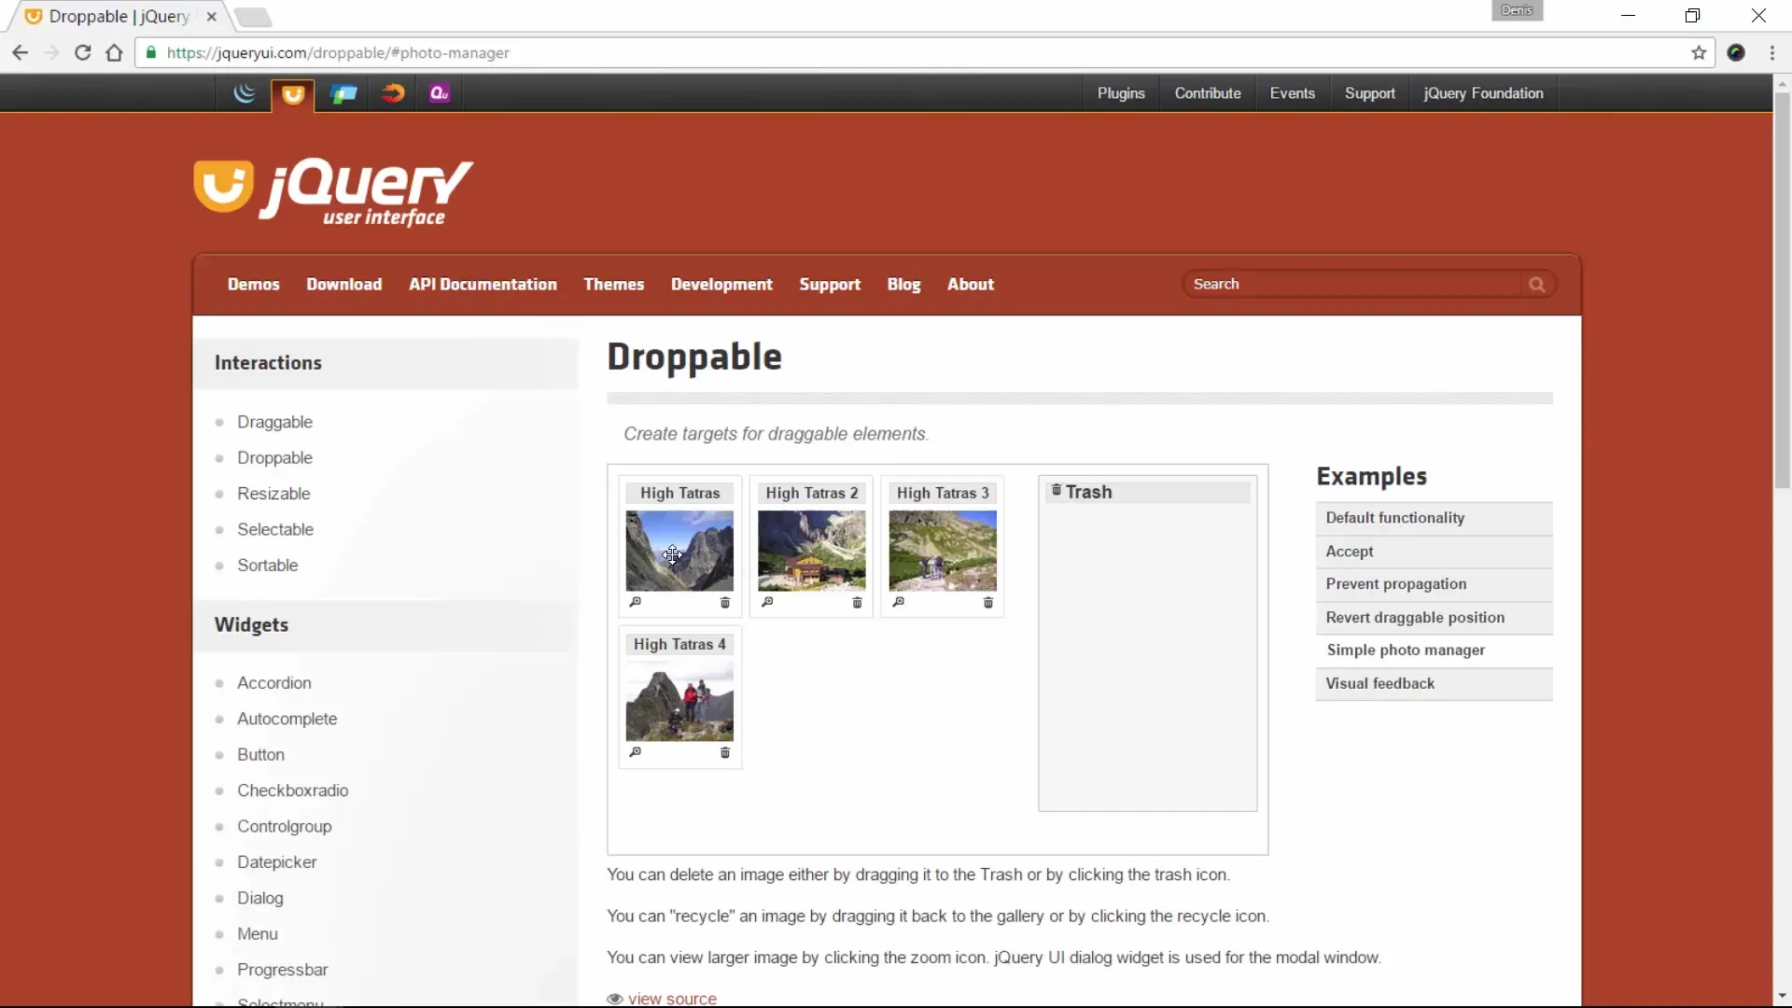Open the Download menu item
This screenshot has width=1792, height=1008.
[344, 285]
